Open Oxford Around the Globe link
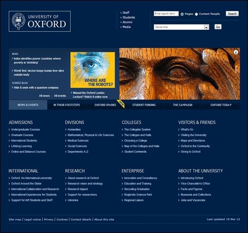 coord(26,184)
